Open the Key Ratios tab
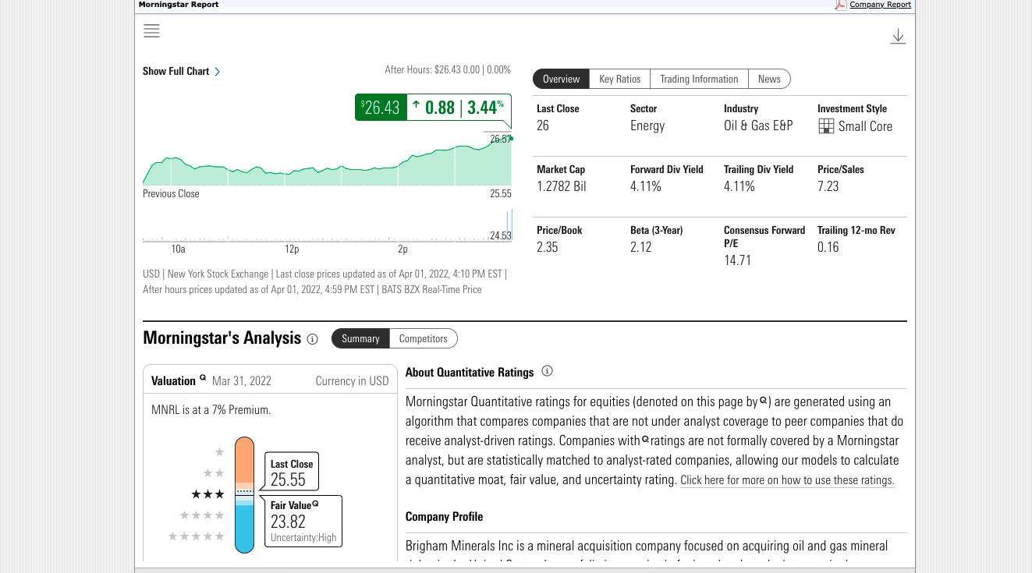 (x=620, y=79)
